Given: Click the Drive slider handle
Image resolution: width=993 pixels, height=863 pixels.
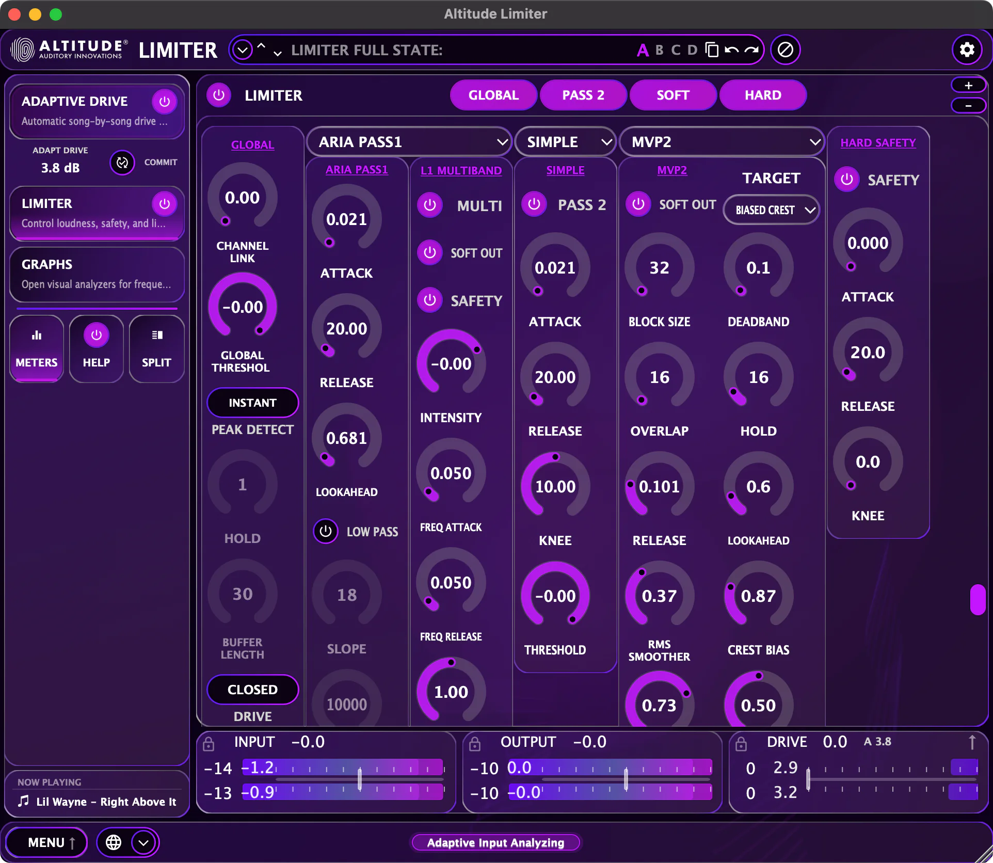Looking at the screenshot, I should tap(809, 780).
